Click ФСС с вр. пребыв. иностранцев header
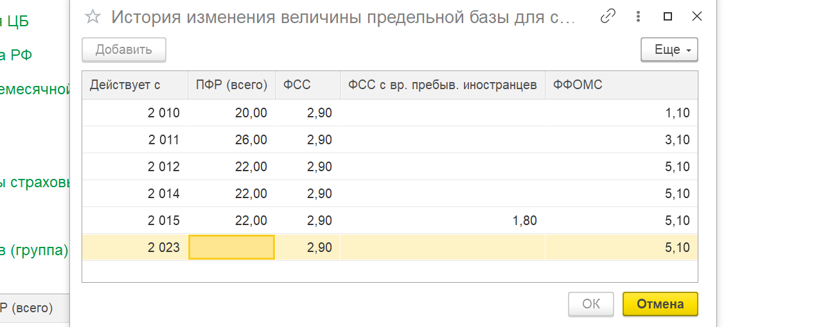The height and width of the screenshot is (327, 814). coord(442,85)
